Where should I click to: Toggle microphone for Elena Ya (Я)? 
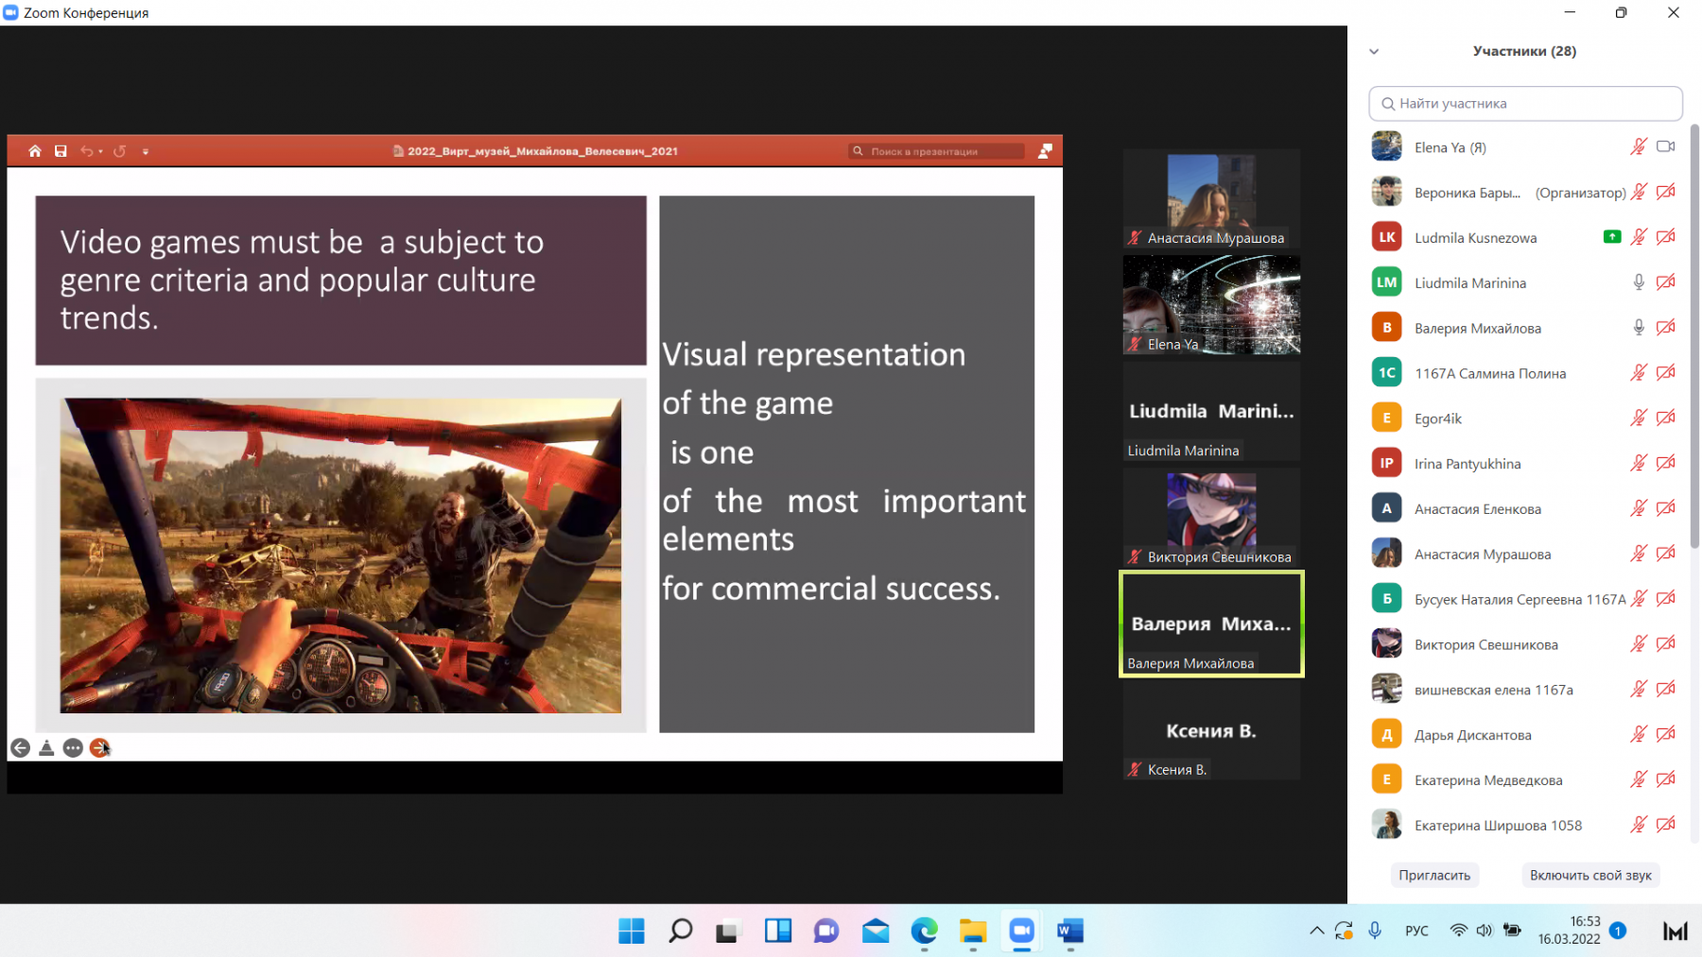click(1639, 146)
